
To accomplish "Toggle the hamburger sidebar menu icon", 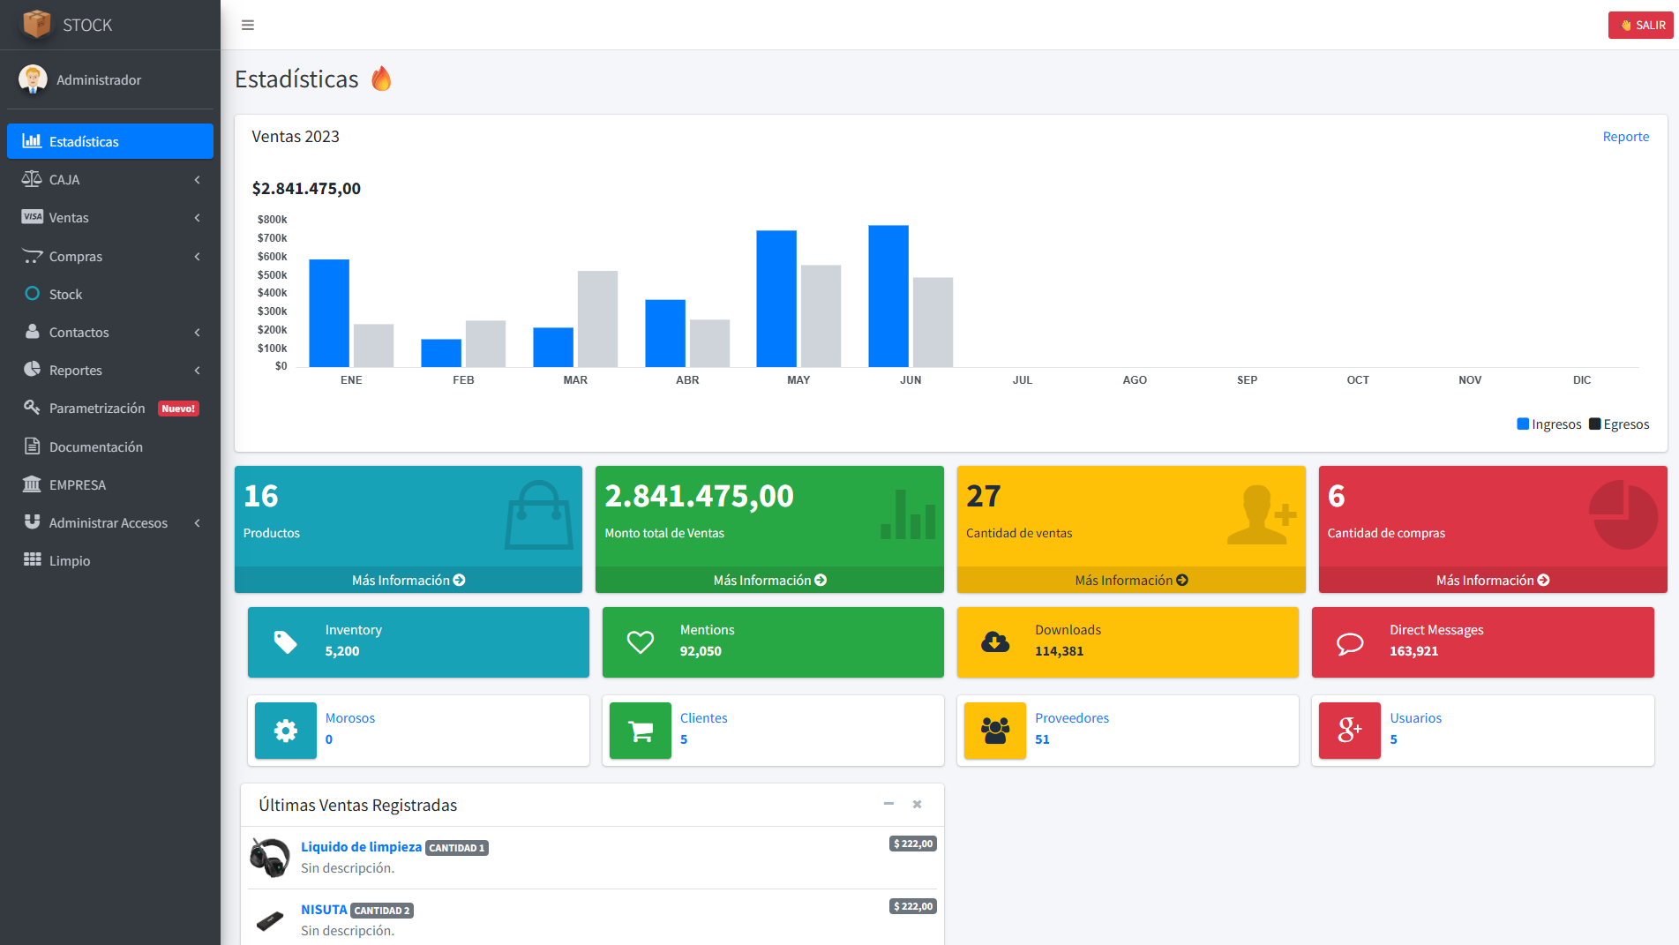I will 248,25.
